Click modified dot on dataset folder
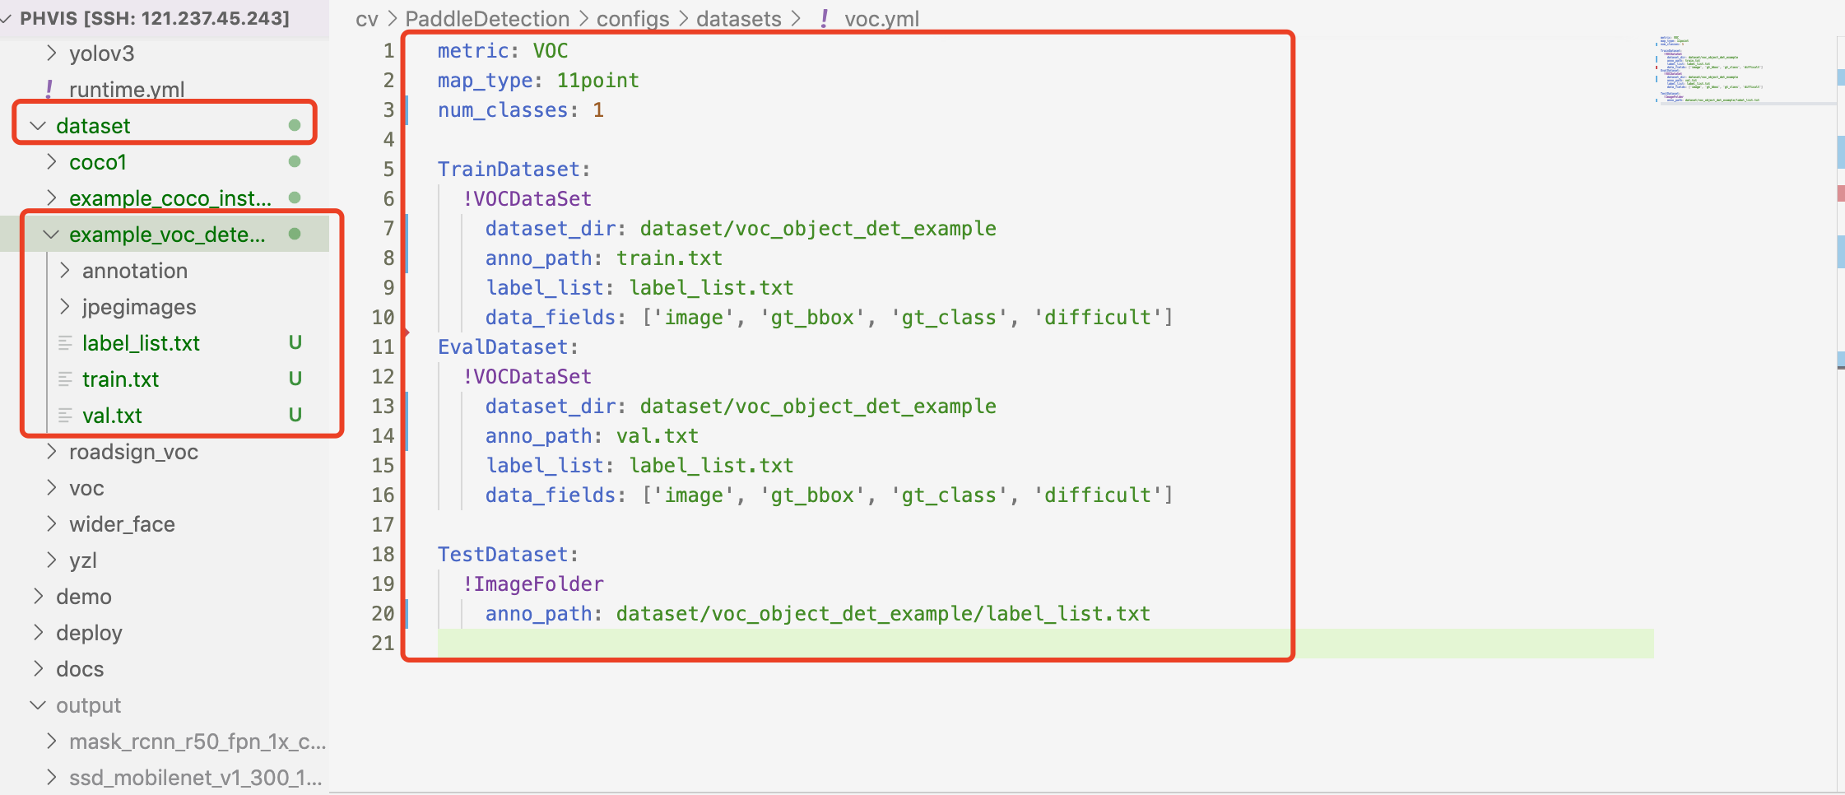This screenshot has width=1845, height=795. (295, 125)
